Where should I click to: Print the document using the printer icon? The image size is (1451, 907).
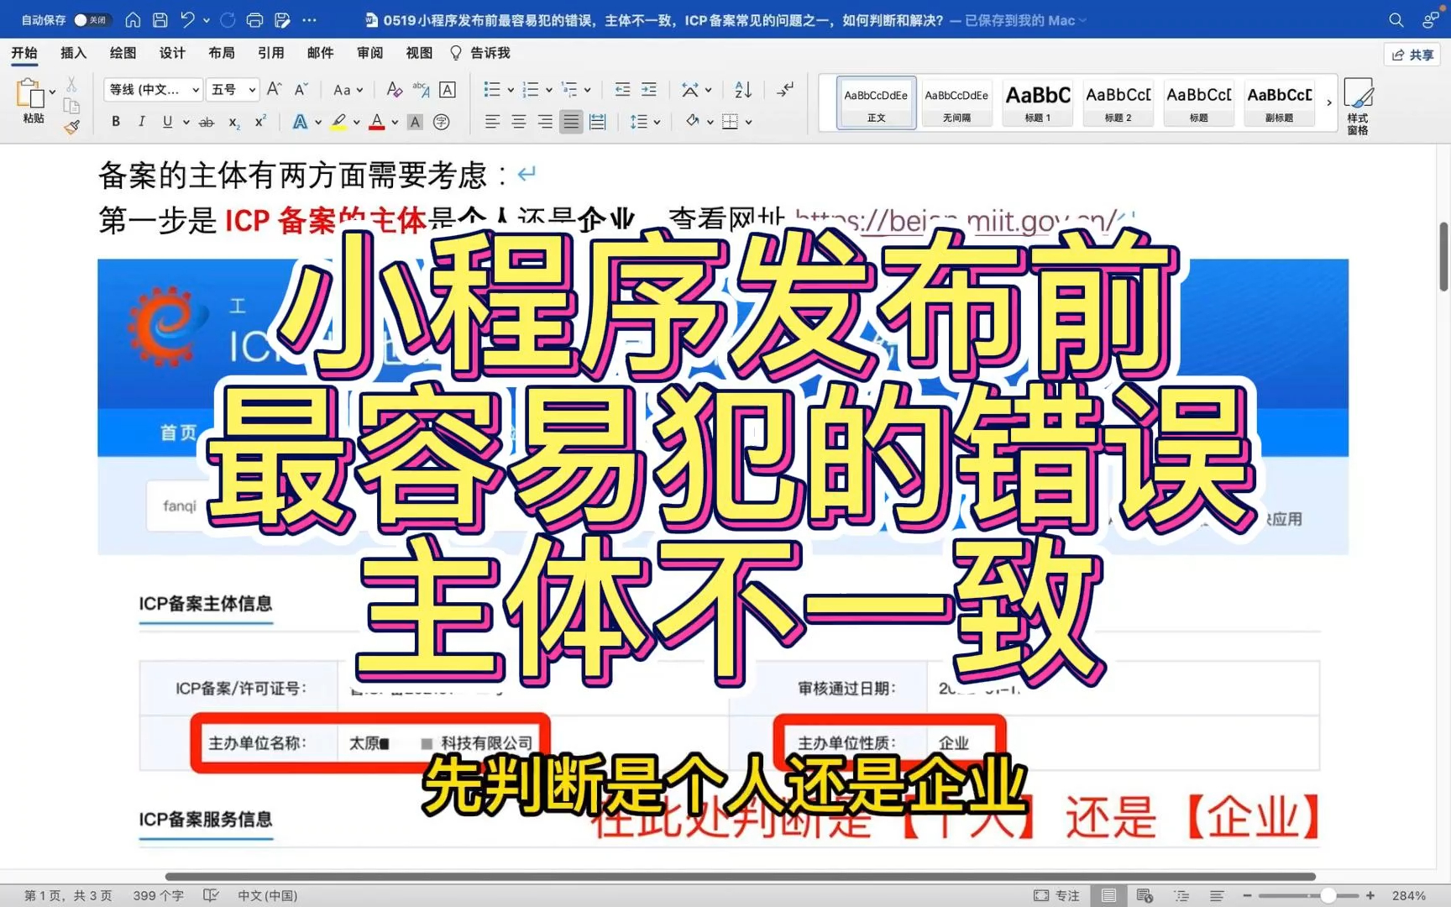[x=255, y=20]
